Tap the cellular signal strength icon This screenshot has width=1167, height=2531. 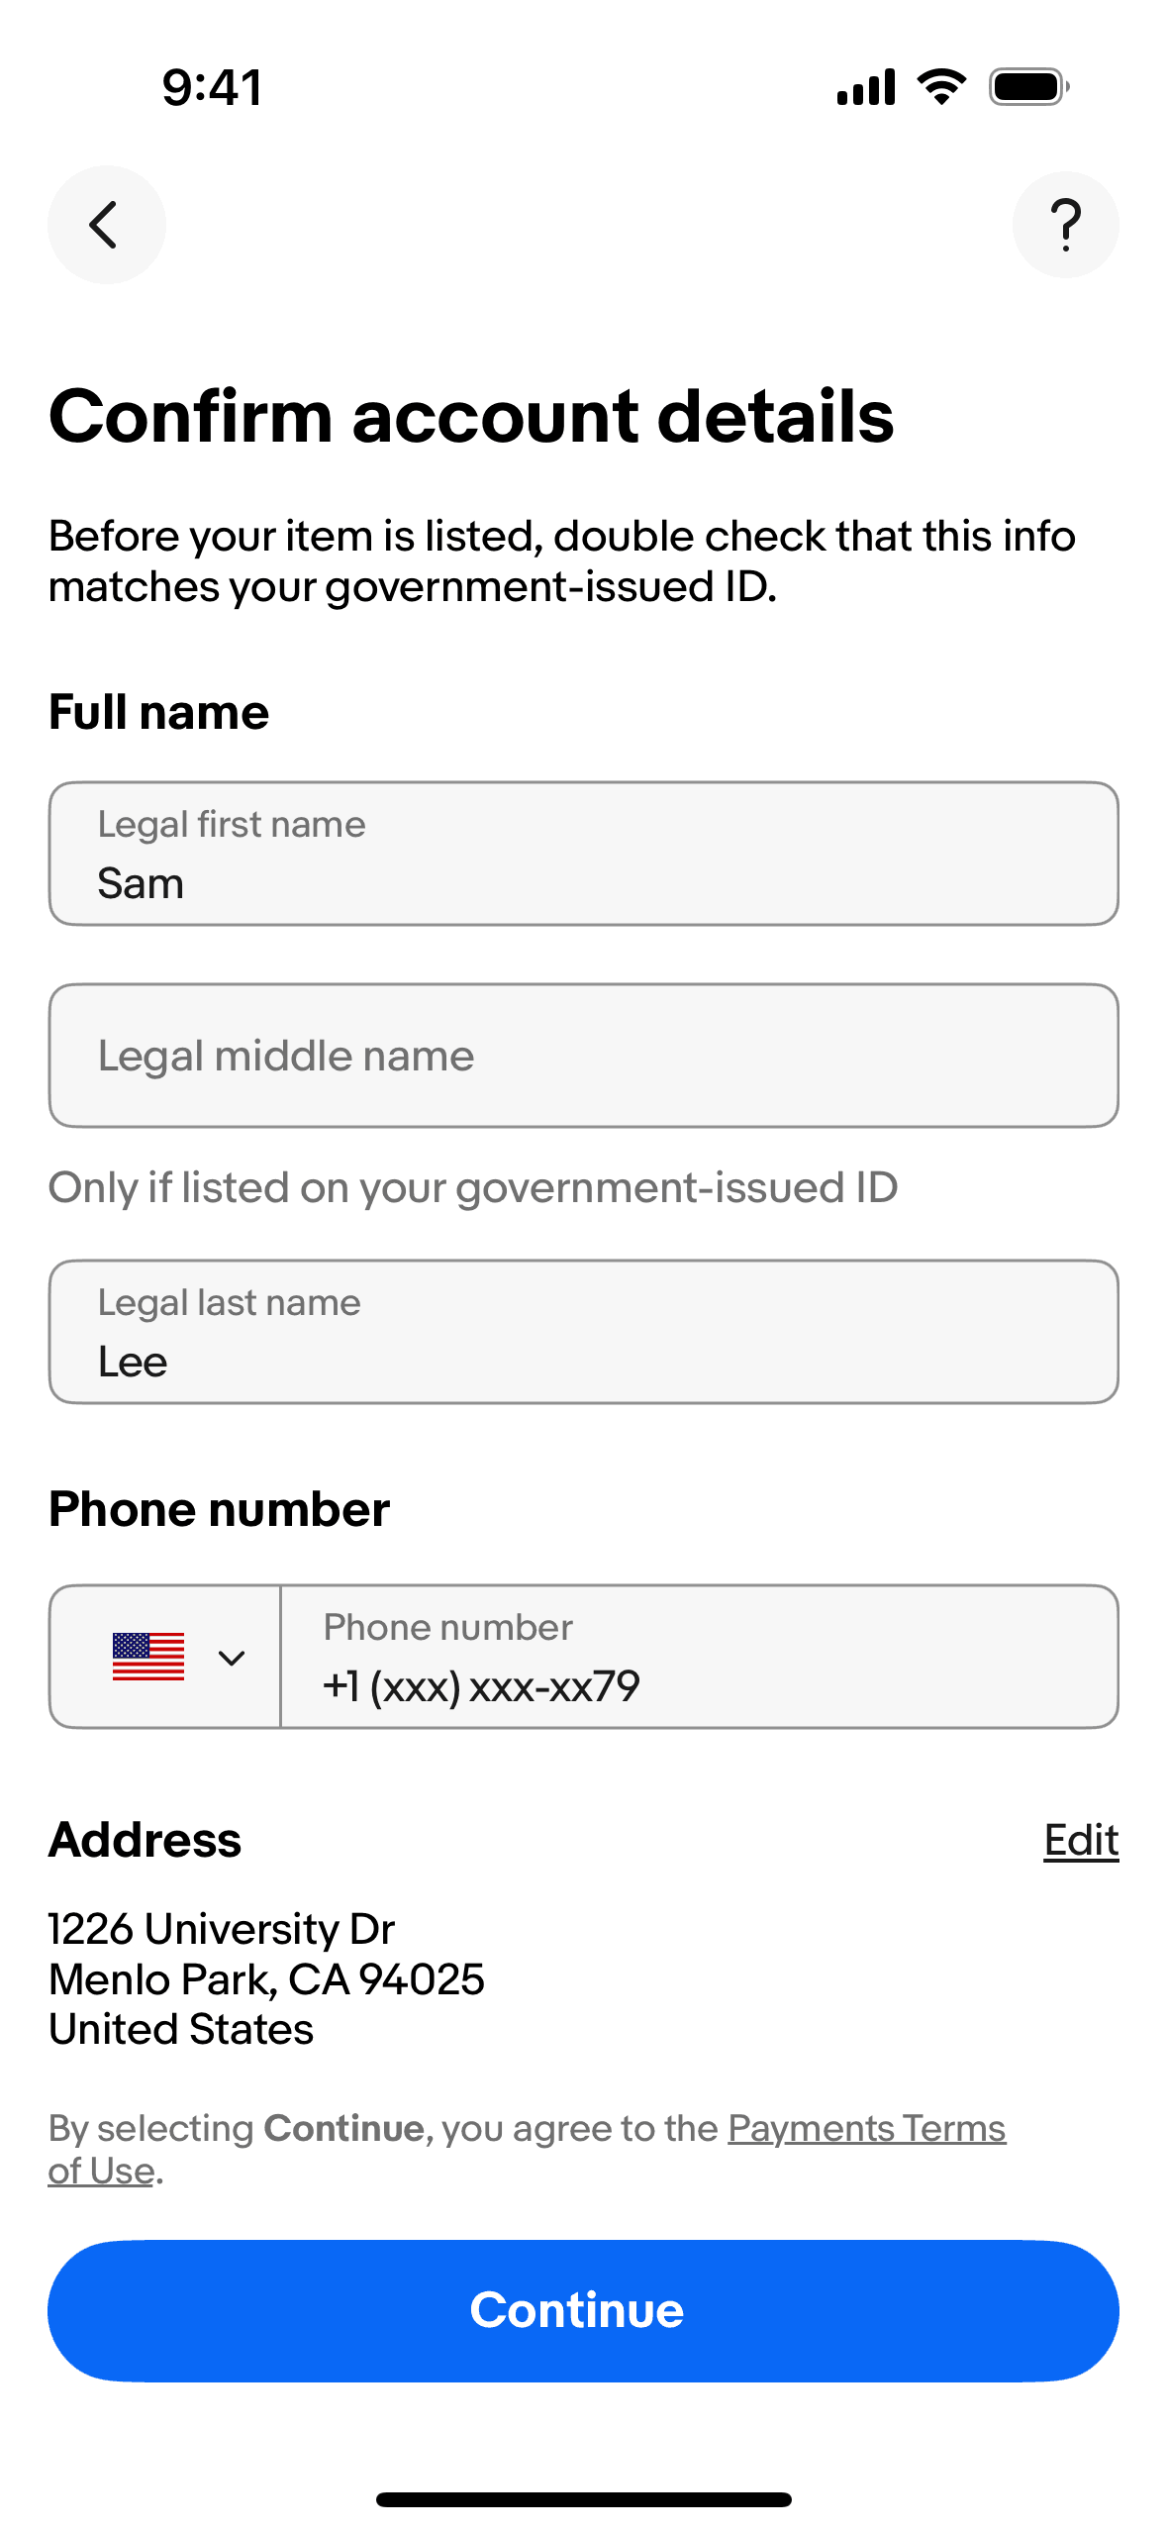point(865,87)
